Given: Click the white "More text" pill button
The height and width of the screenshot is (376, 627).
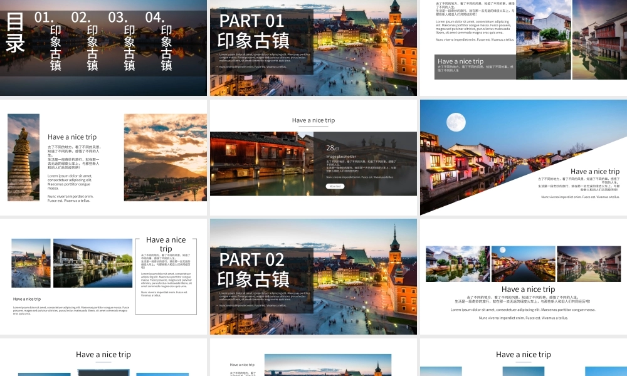Looking at the screenshot, I should click(335, 186).
